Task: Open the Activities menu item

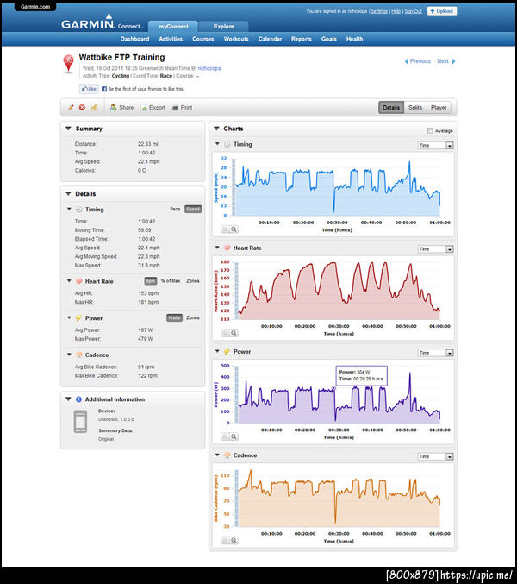Action: pos(171,39)
